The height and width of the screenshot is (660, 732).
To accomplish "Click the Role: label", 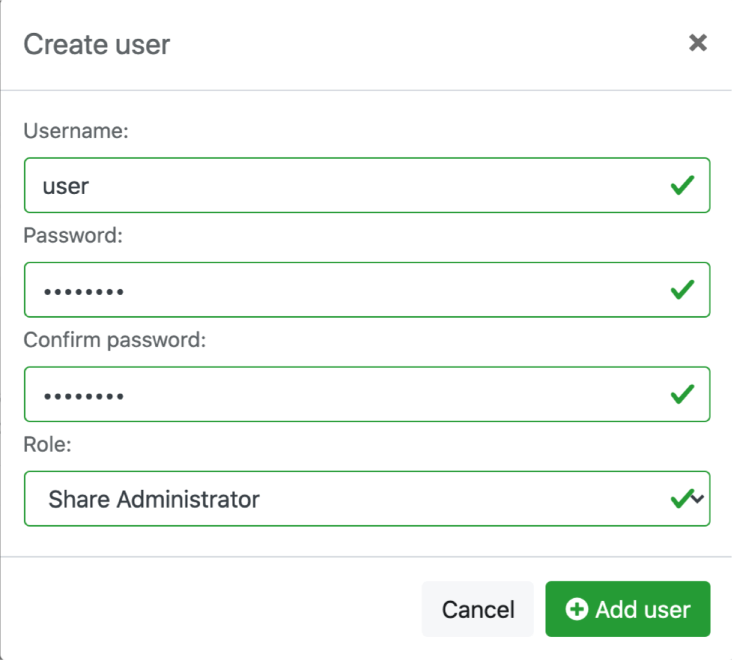I will (x=47, y=444).
